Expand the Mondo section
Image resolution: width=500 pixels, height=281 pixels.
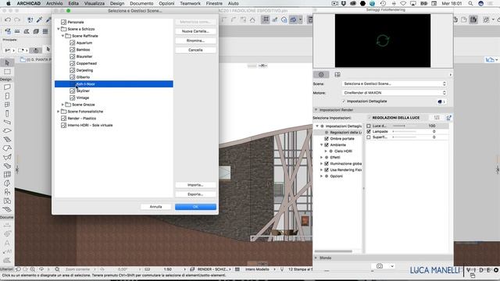pyautogui.click(x=316, y=258)
